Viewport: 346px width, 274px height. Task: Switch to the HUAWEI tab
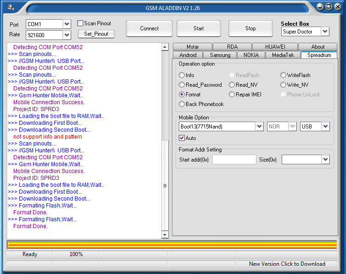(x=275, y=47)
